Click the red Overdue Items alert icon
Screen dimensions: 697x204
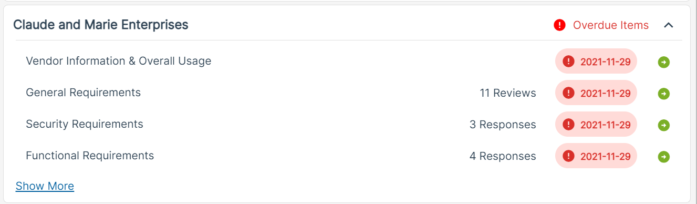(560, 25)
